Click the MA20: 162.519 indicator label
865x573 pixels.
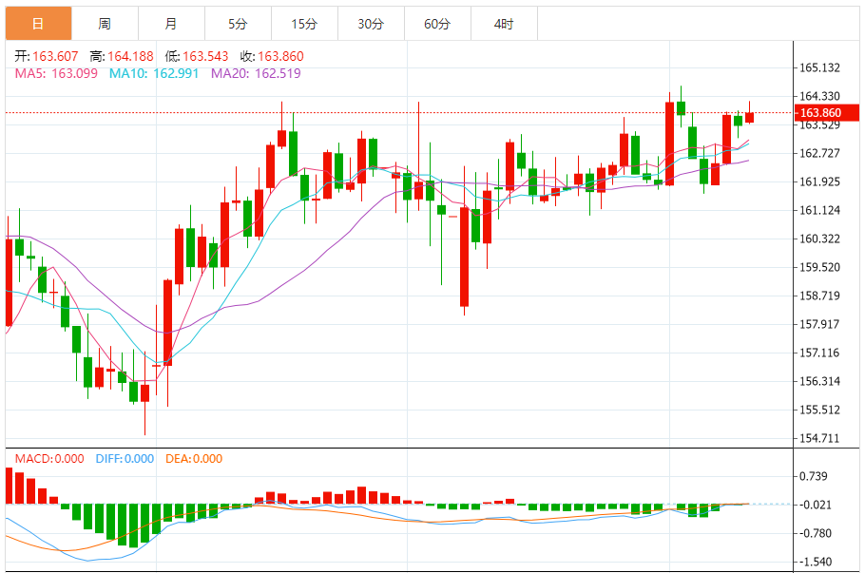click(x=256, y=73)
